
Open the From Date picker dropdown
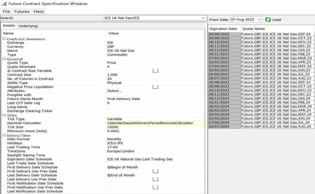click(x=259, y=20)
